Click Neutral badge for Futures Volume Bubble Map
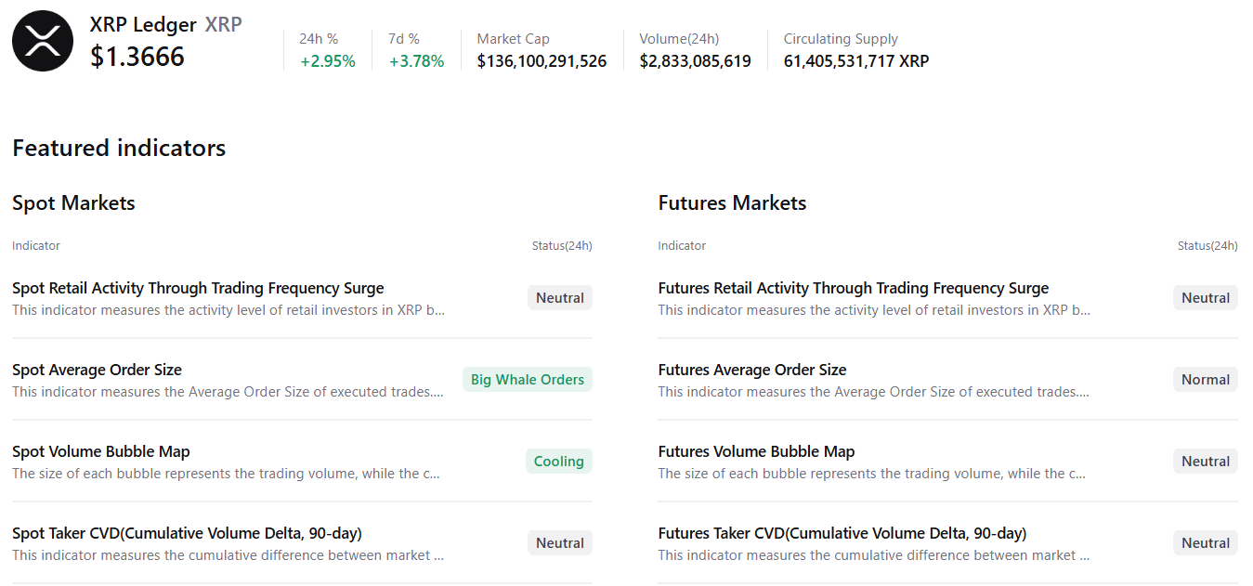Image resolution: width=1253 pixels, height=586 pixels. 1205,462
